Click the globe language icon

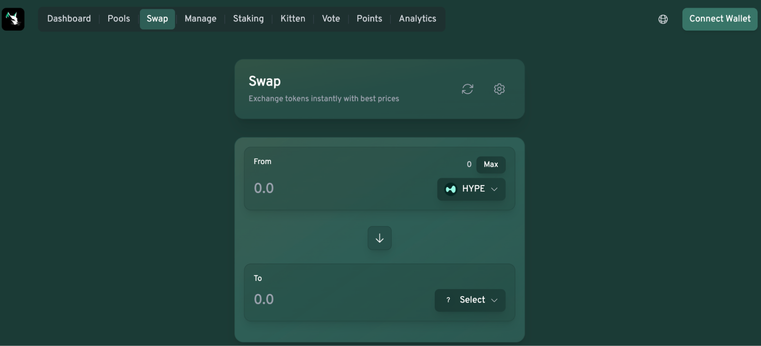pos(663,19)
